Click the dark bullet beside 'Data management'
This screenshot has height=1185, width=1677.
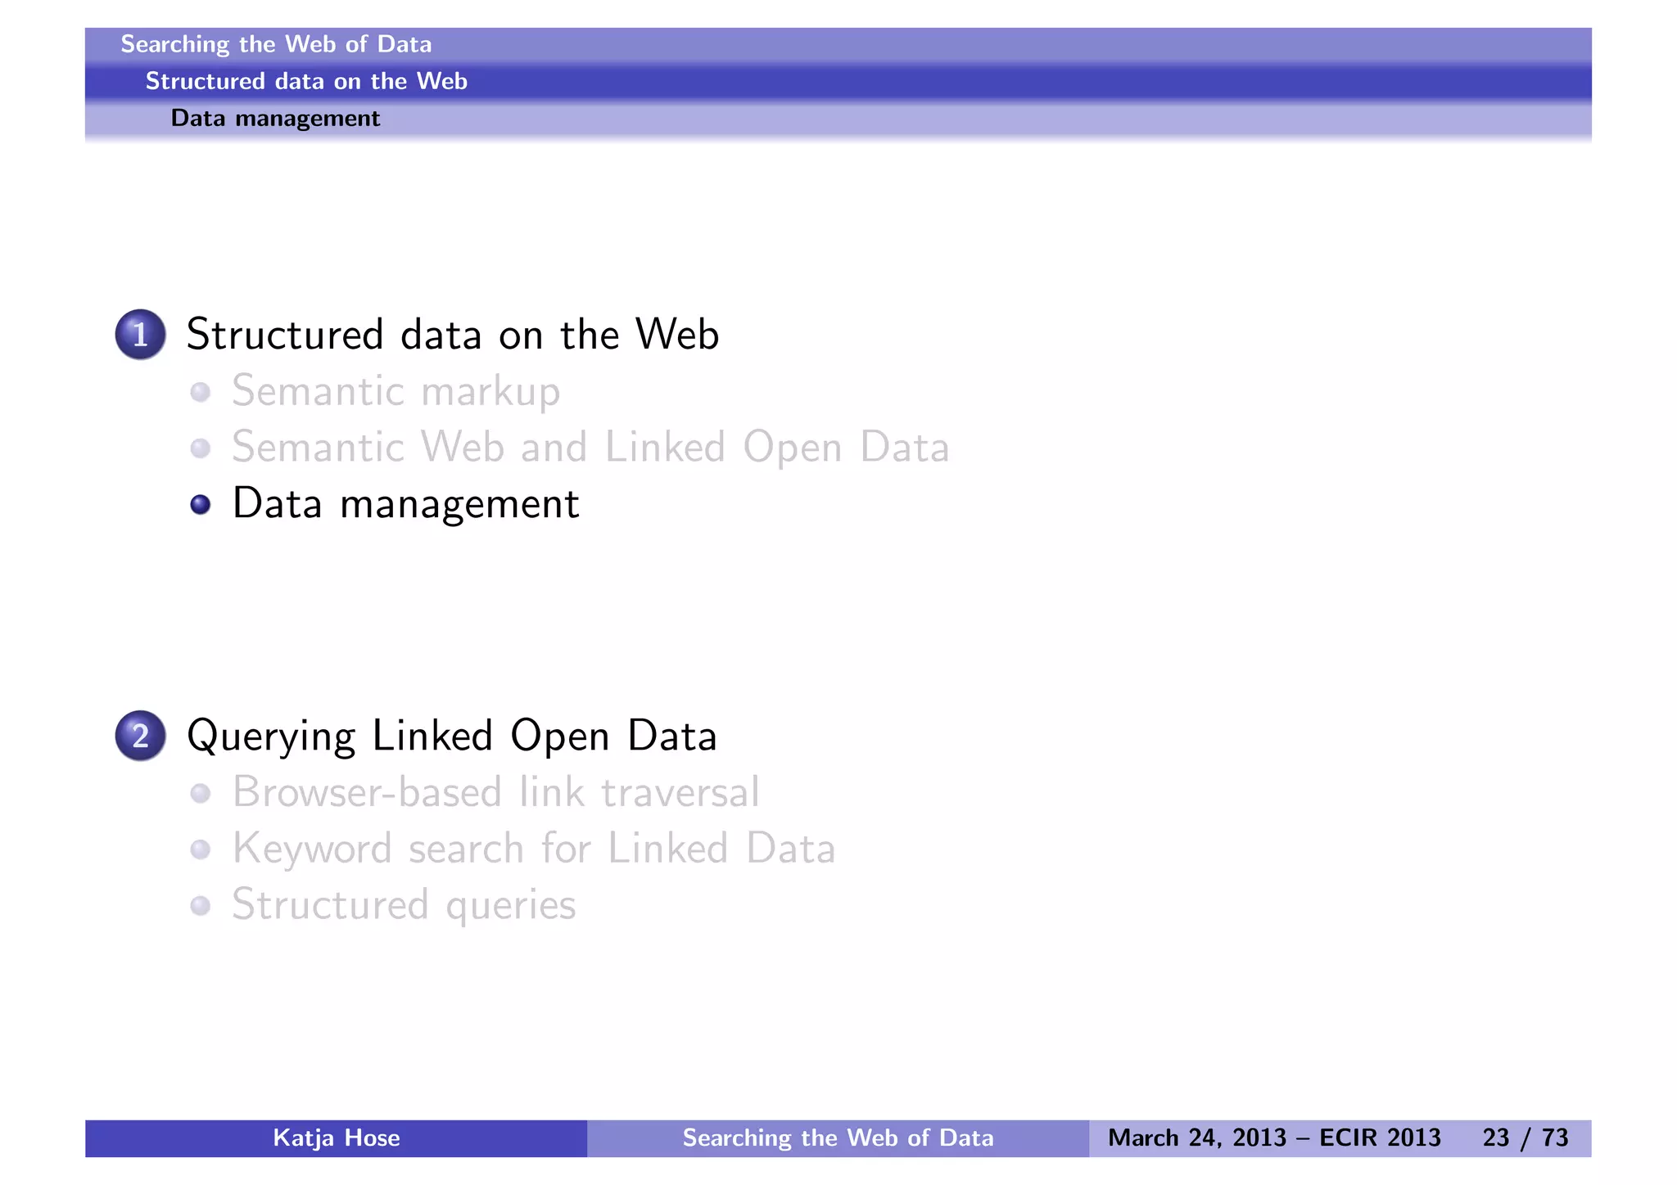(201, 504)
